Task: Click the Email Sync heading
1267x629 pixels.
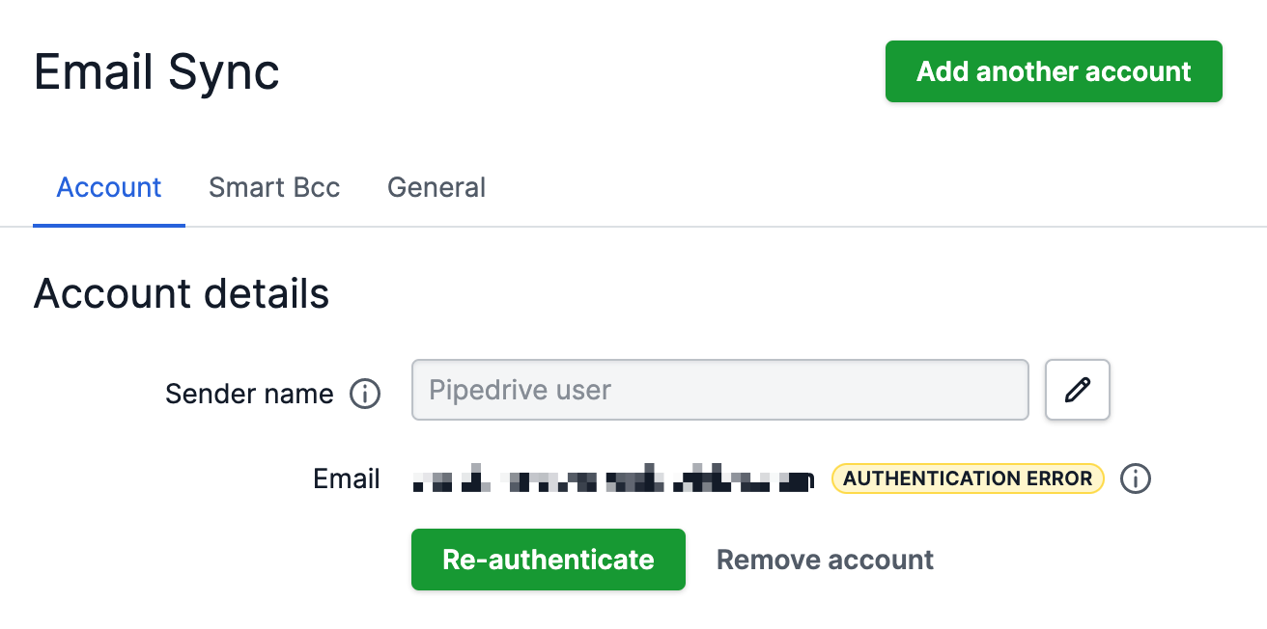Action: pyautogui.click(x=155, y=70)
